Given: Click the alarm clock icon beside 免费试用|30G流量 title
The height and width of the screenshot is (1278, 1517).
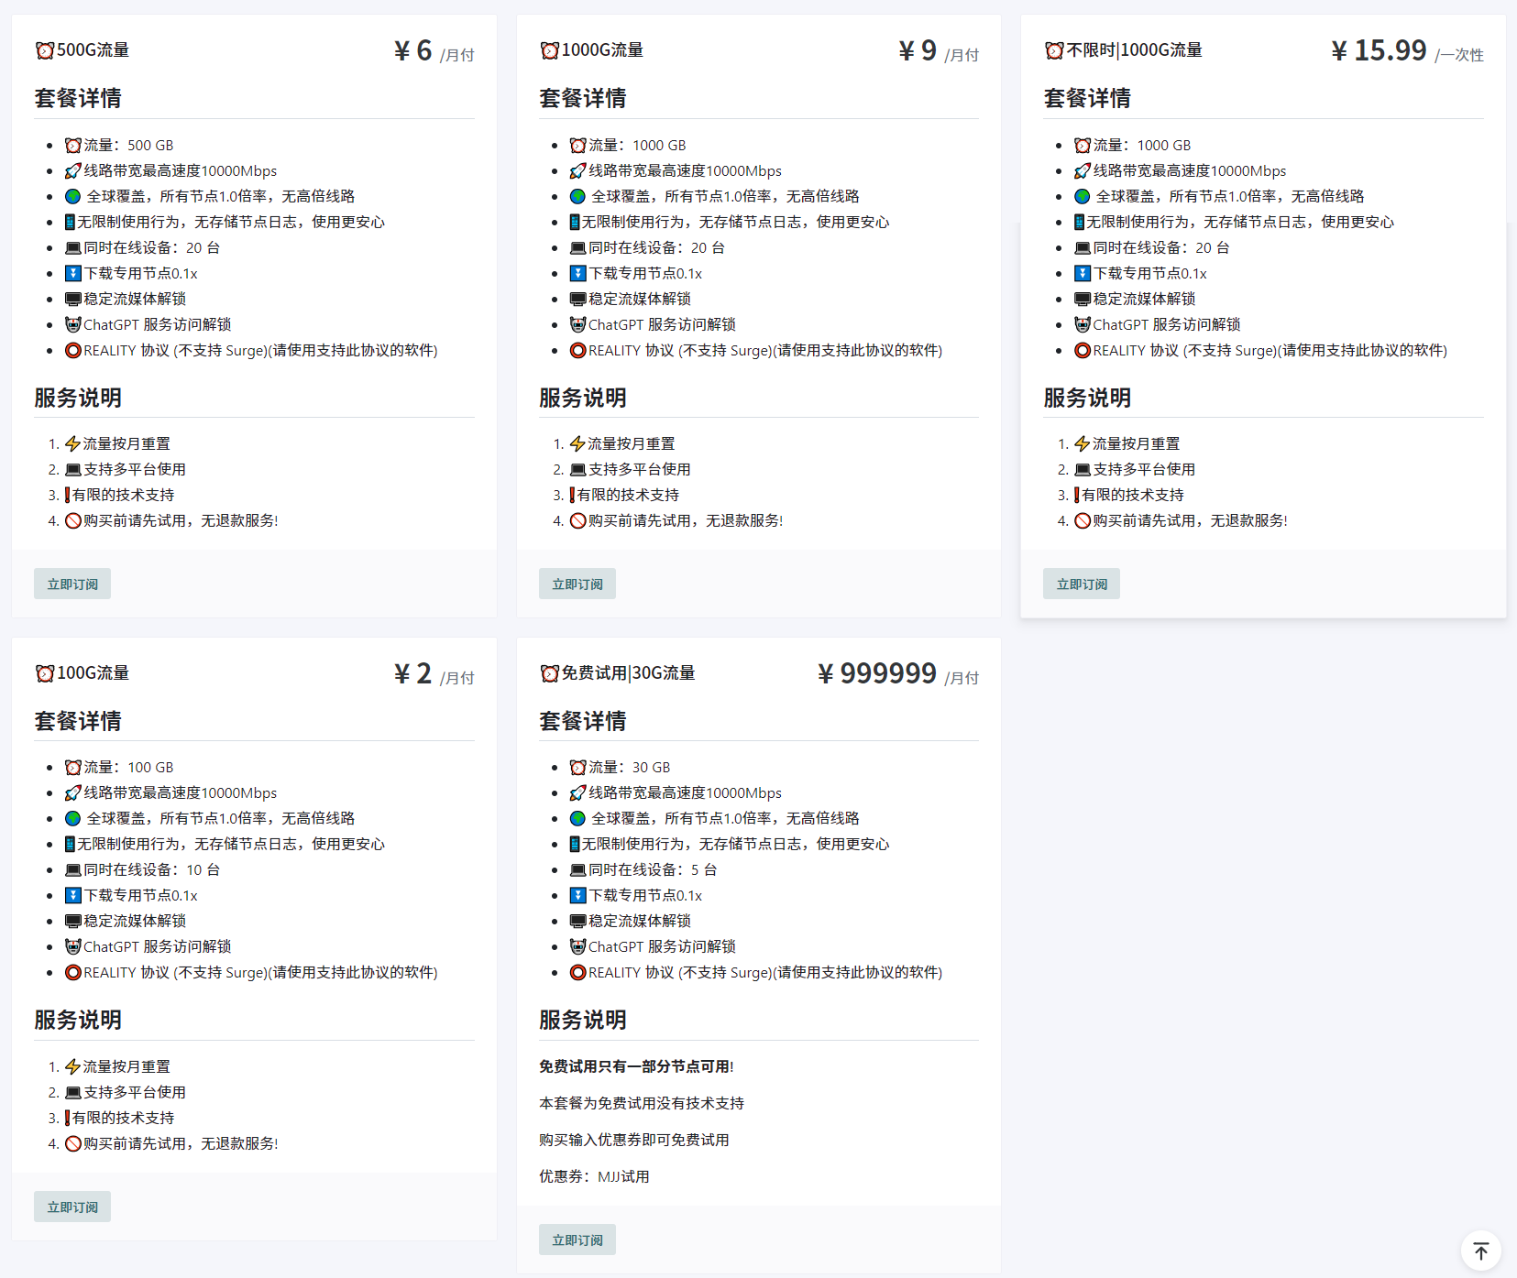Looking at the screenshot, I should coord(549,673).
